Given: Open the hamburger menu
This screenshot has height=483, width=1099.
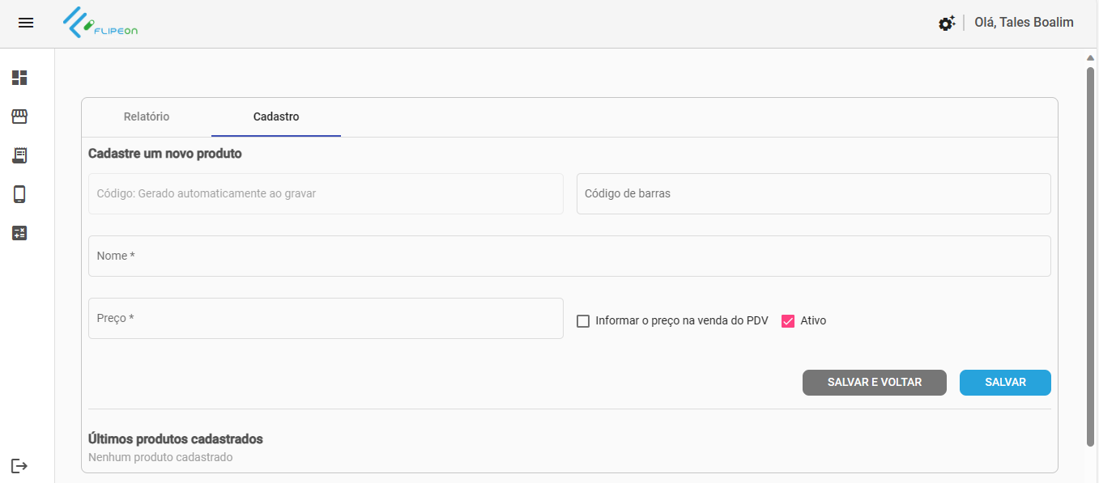Looking at the screenshot, I should (x=26, y=23).
